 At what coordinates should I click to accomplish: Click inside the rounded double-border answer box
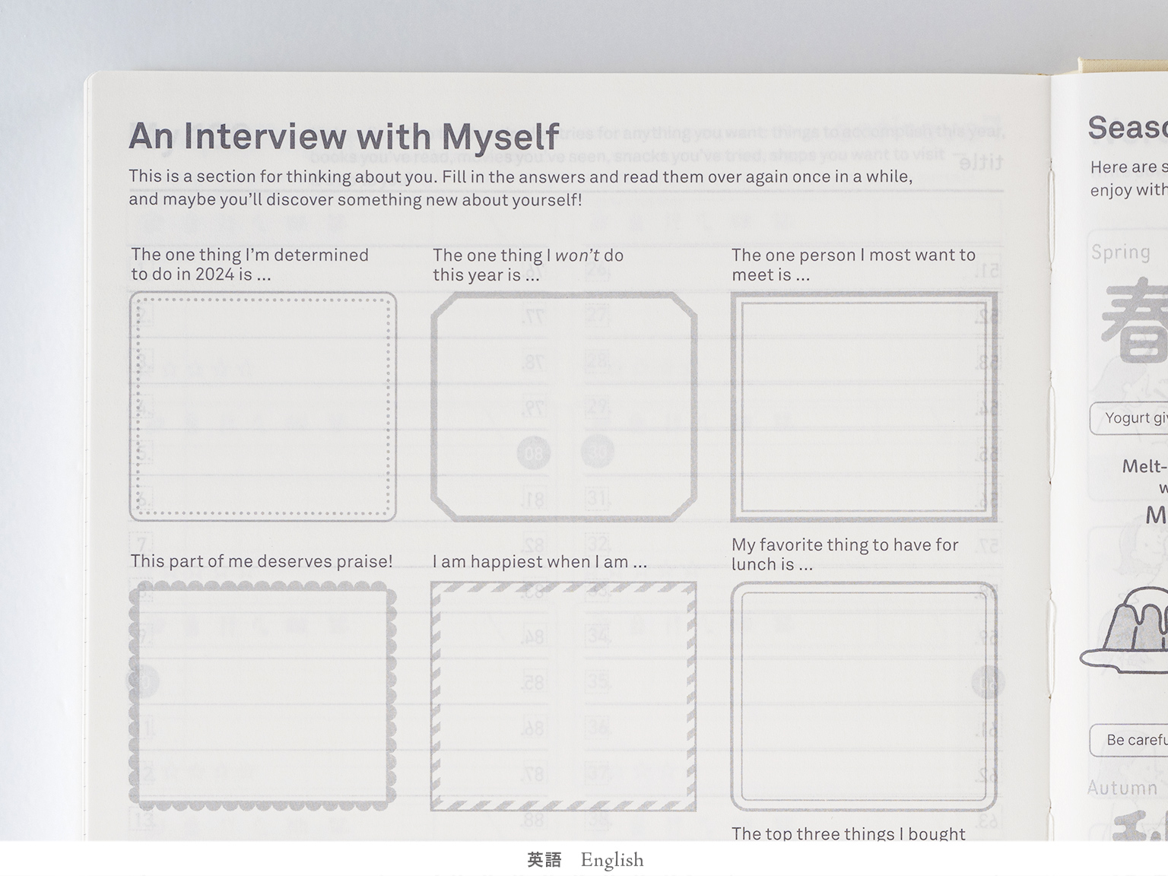(863, 696)
